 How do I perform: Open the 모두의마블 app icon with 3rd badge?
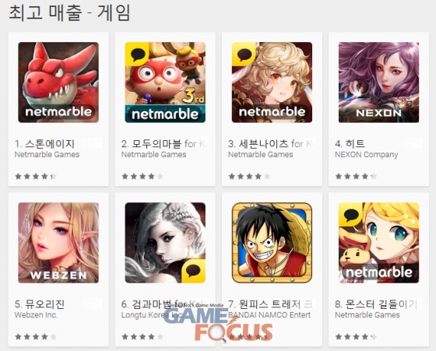[x=165, y=82]
